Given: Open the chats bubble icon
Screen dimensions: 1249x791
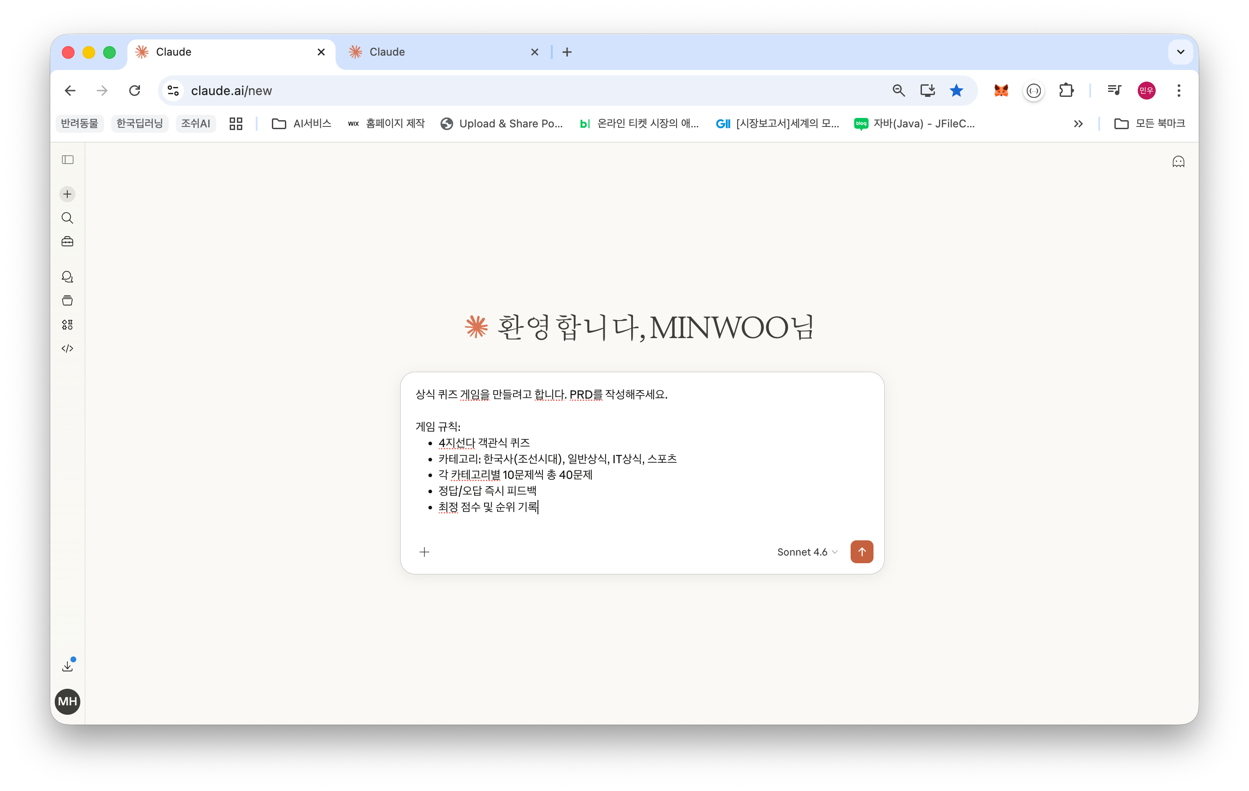Looking at the screenshot, I should pos(67,277).
